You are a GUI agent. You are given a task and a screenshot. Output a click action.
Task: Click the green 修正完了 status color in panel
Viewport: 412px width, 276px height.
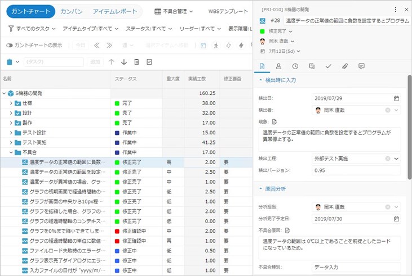pos(262,31)
